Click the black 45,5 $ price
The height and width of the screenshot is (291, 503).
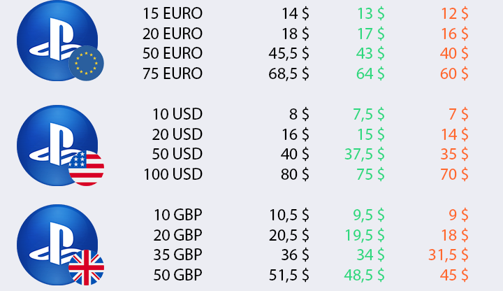289,54
